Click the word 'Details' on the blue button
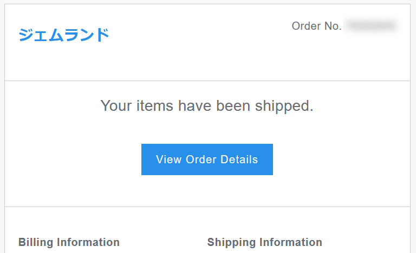The height and width of the screenshot is (253, 416). tap(239, 159)
